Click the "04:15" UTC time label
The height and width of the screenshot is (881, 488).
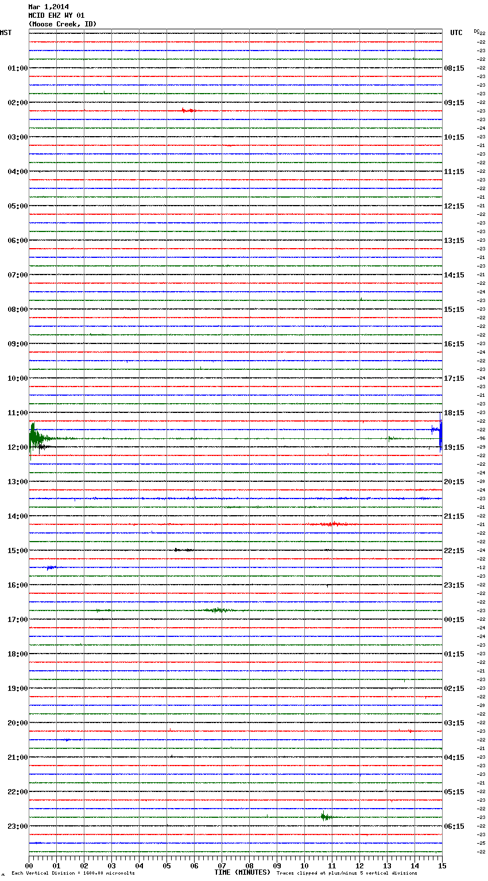pyautogui.click(x=454, y=758)
